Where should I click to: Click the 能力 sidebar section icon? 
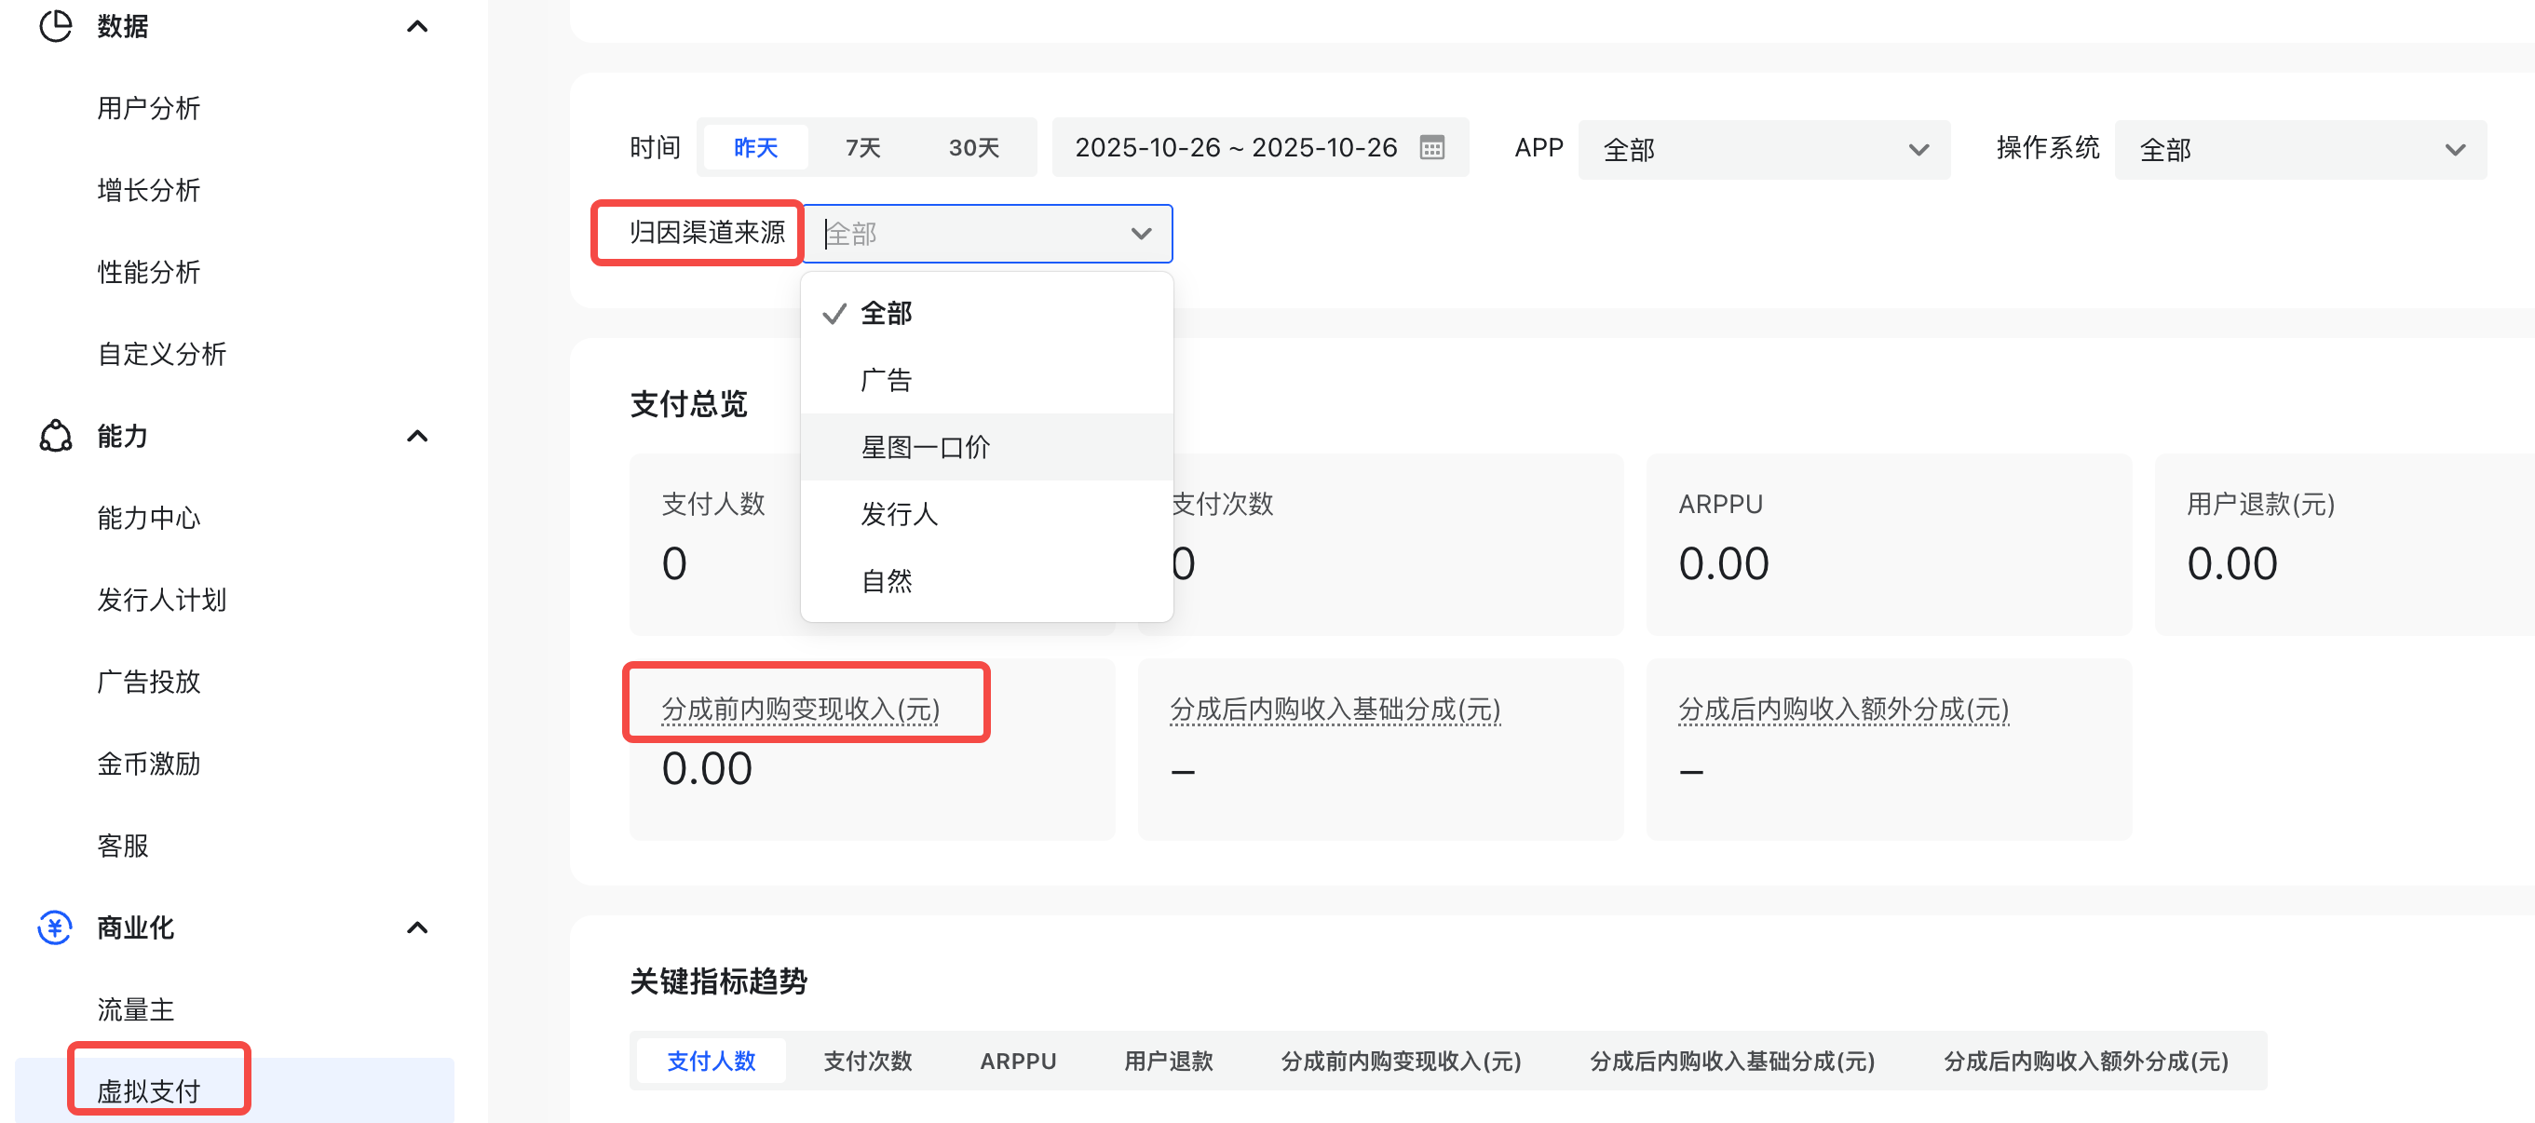tap(55, 435)
